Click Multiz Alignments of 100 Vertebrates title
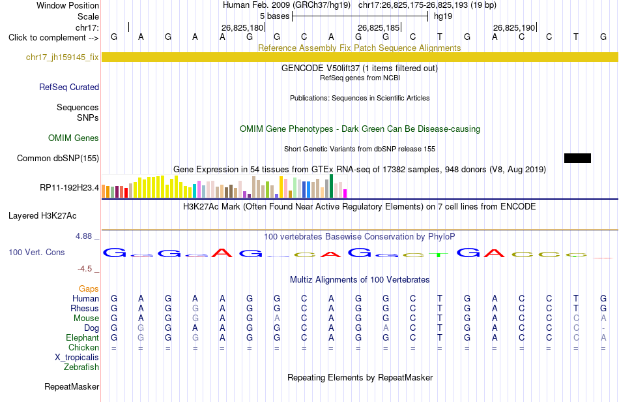Viewport: 619px width, 402px height. [360, 279]
